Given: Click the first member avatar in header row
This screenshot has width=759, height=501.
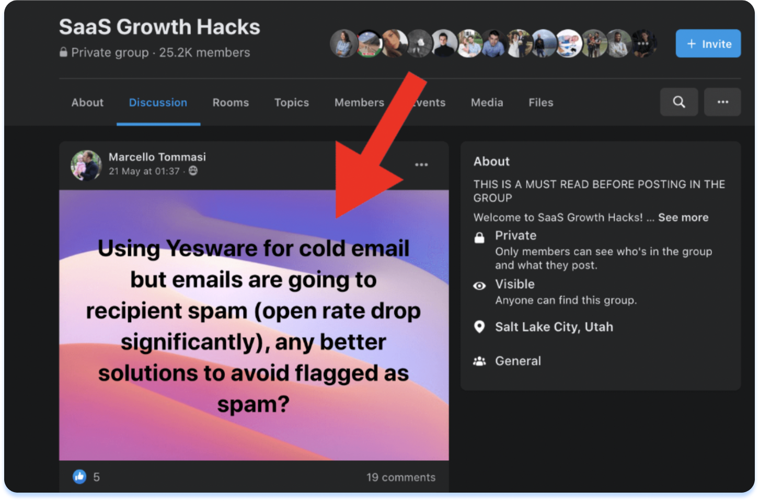Looking at the screenshot, I should pos(343,43).
